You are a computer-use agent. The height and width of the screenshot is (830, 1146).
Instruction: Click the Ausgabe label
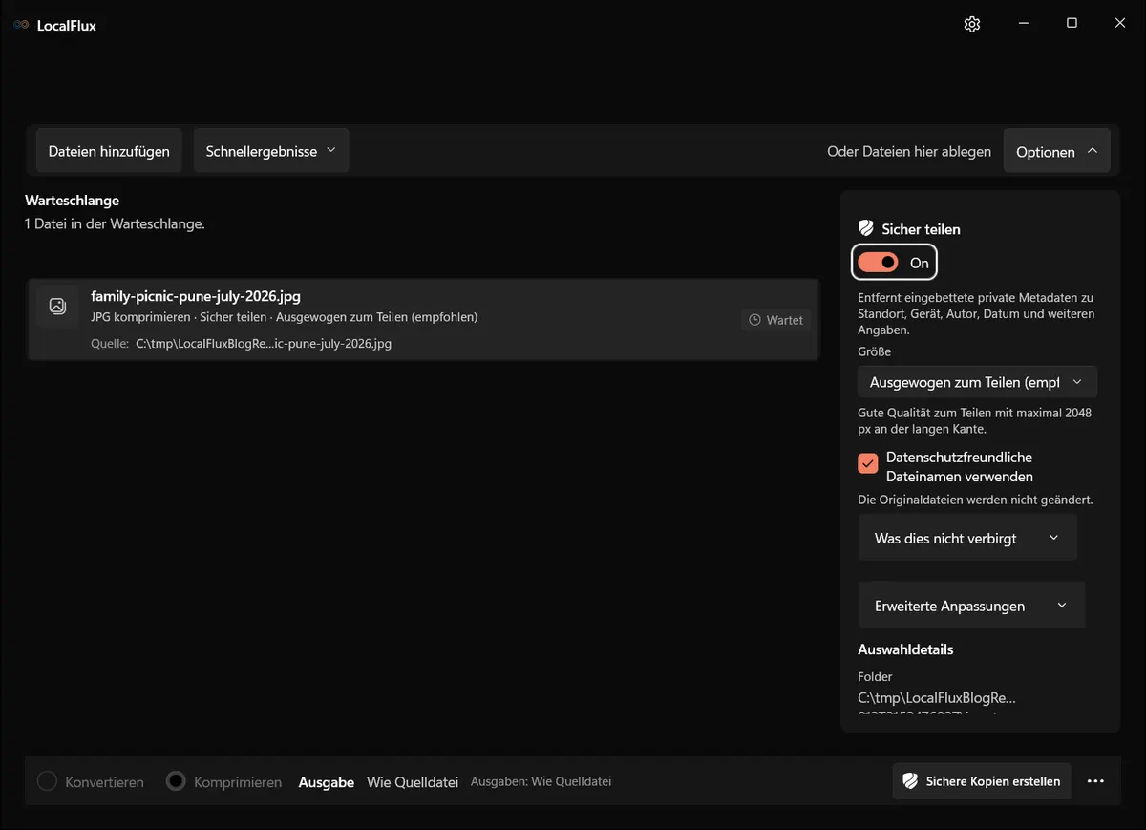point(327,781)
